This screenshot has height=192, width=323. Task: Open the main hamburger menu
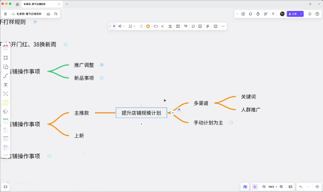coord(5,14)
